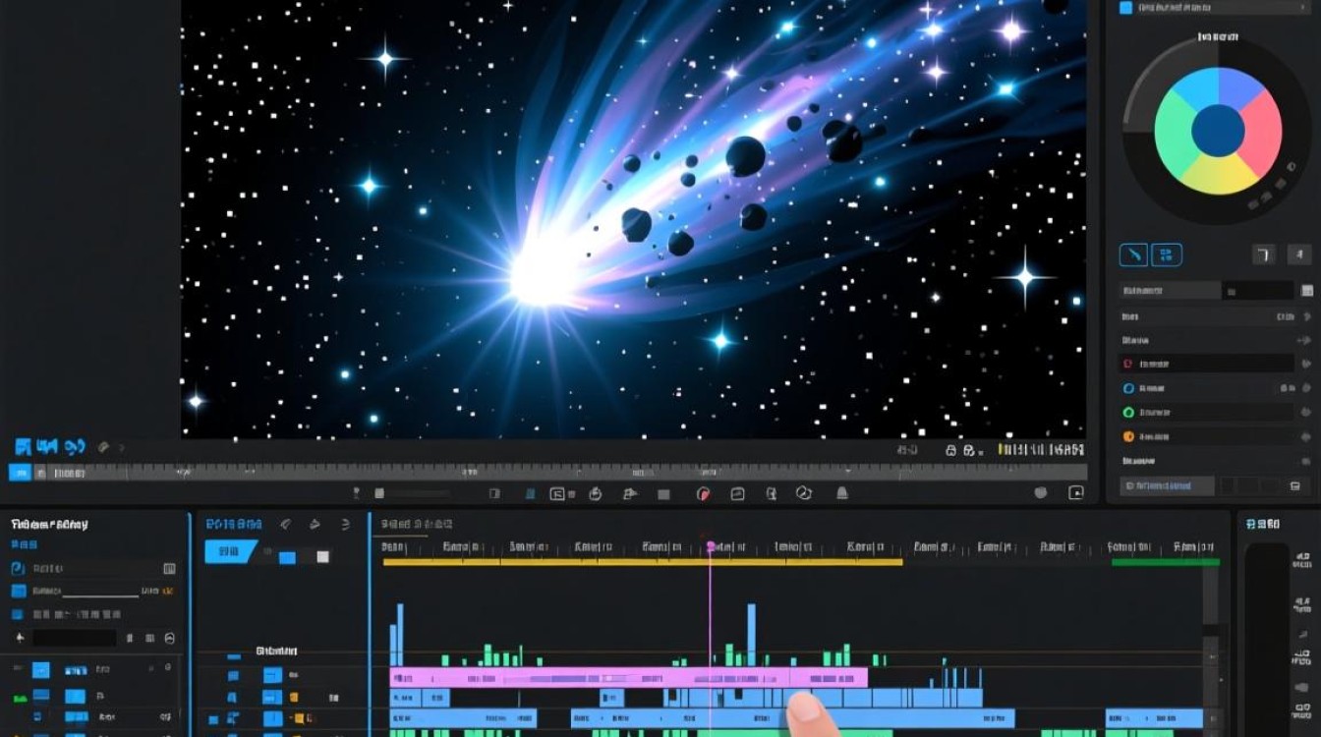Select the blue slanted tab in track header

(x=231, y=551)
